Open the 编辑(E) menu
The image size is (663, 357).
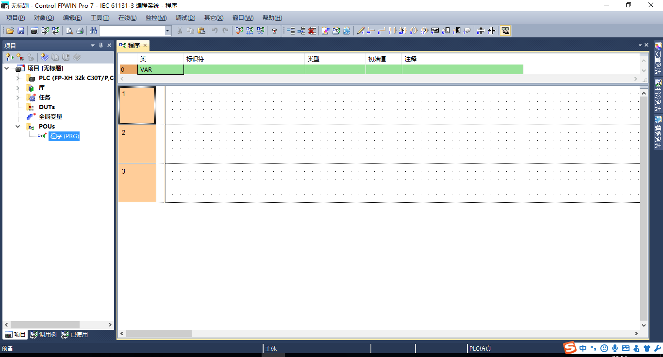pyautogui.click(x=72, y=18)
